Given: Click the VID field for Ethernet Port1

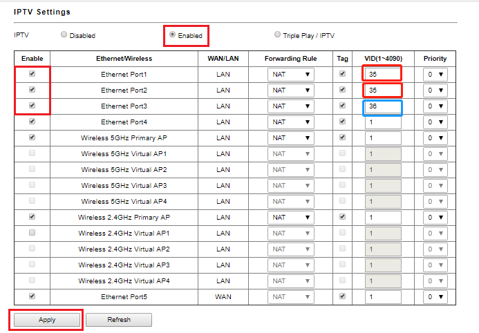Looking at the screenshot, I should pyautogui.click(x=383, y=74).
